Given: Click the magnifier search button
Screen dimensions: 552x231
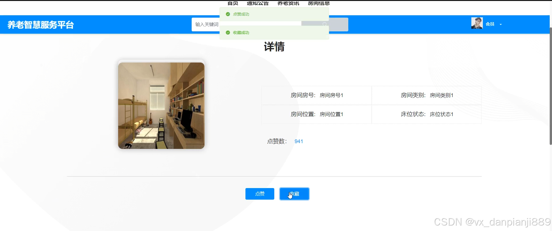Looking at the screenshot, I should pyautogui.click(x=325, y=24).
